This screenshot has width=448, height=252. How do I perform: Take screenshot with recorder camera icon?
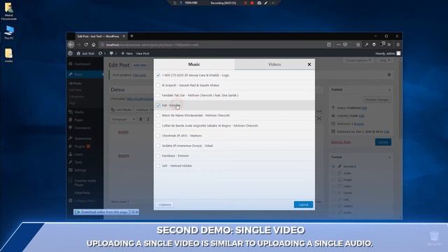(259, 3)
